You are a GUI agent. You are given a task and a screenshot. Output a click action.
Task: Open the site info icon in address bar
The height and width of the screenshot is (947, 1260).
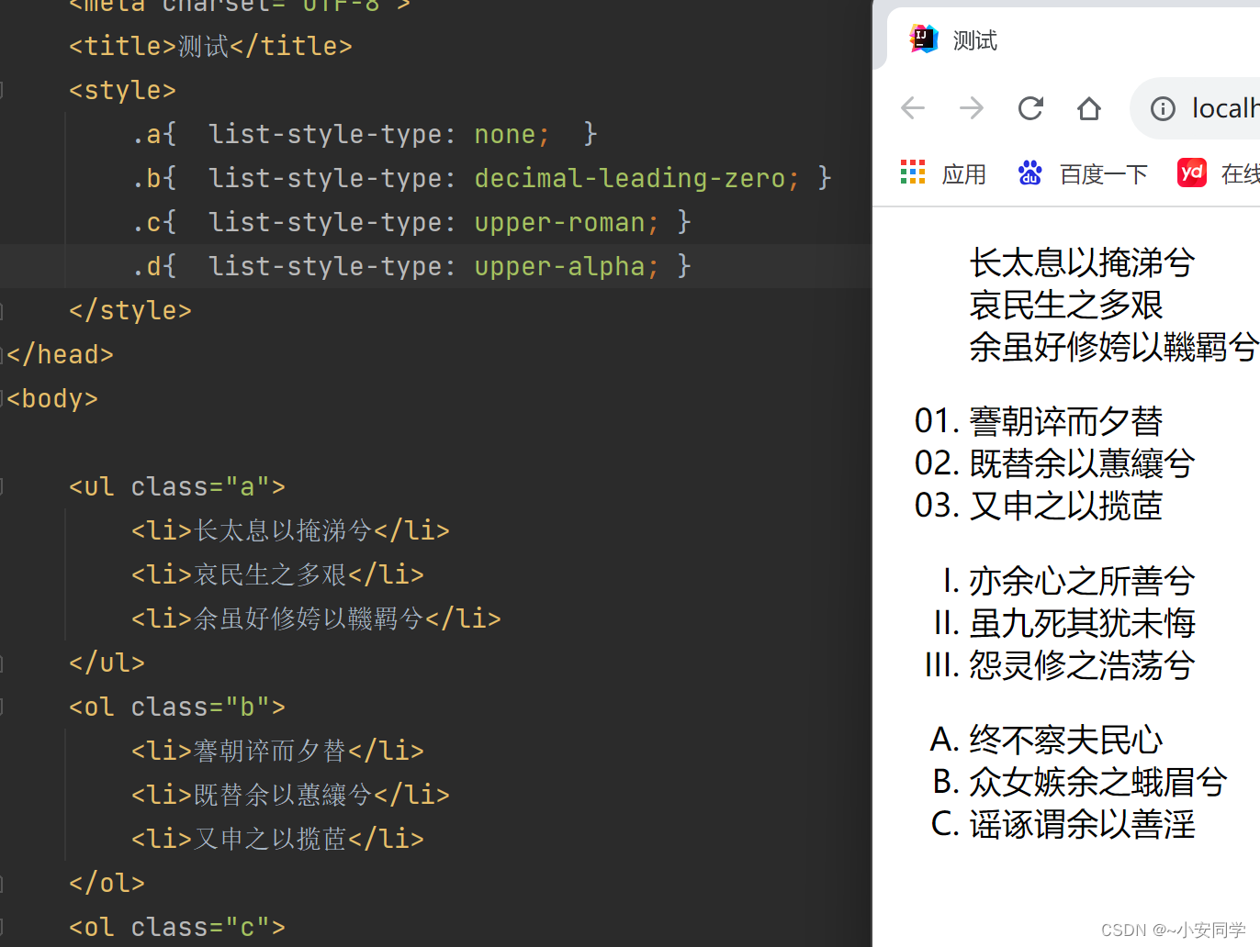(1163, 109)
